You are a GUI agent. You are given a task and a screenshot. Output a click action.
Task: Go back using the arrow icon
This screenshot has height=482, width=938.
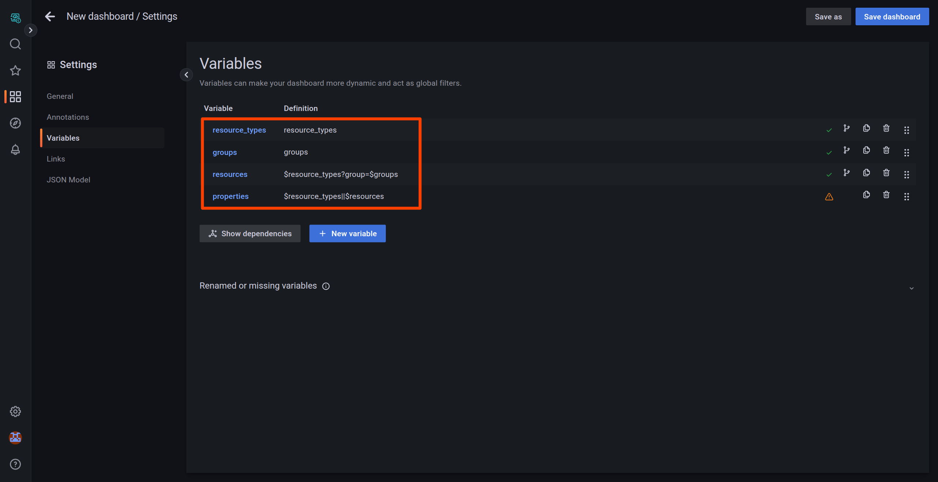tap(50, 16)
